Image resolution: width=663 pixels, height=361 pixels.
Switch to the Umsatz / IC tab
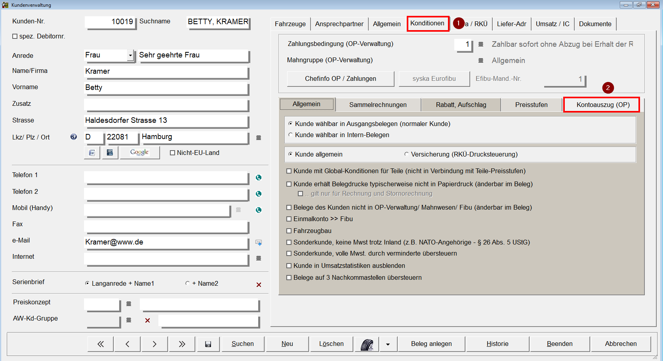(552, 24)
